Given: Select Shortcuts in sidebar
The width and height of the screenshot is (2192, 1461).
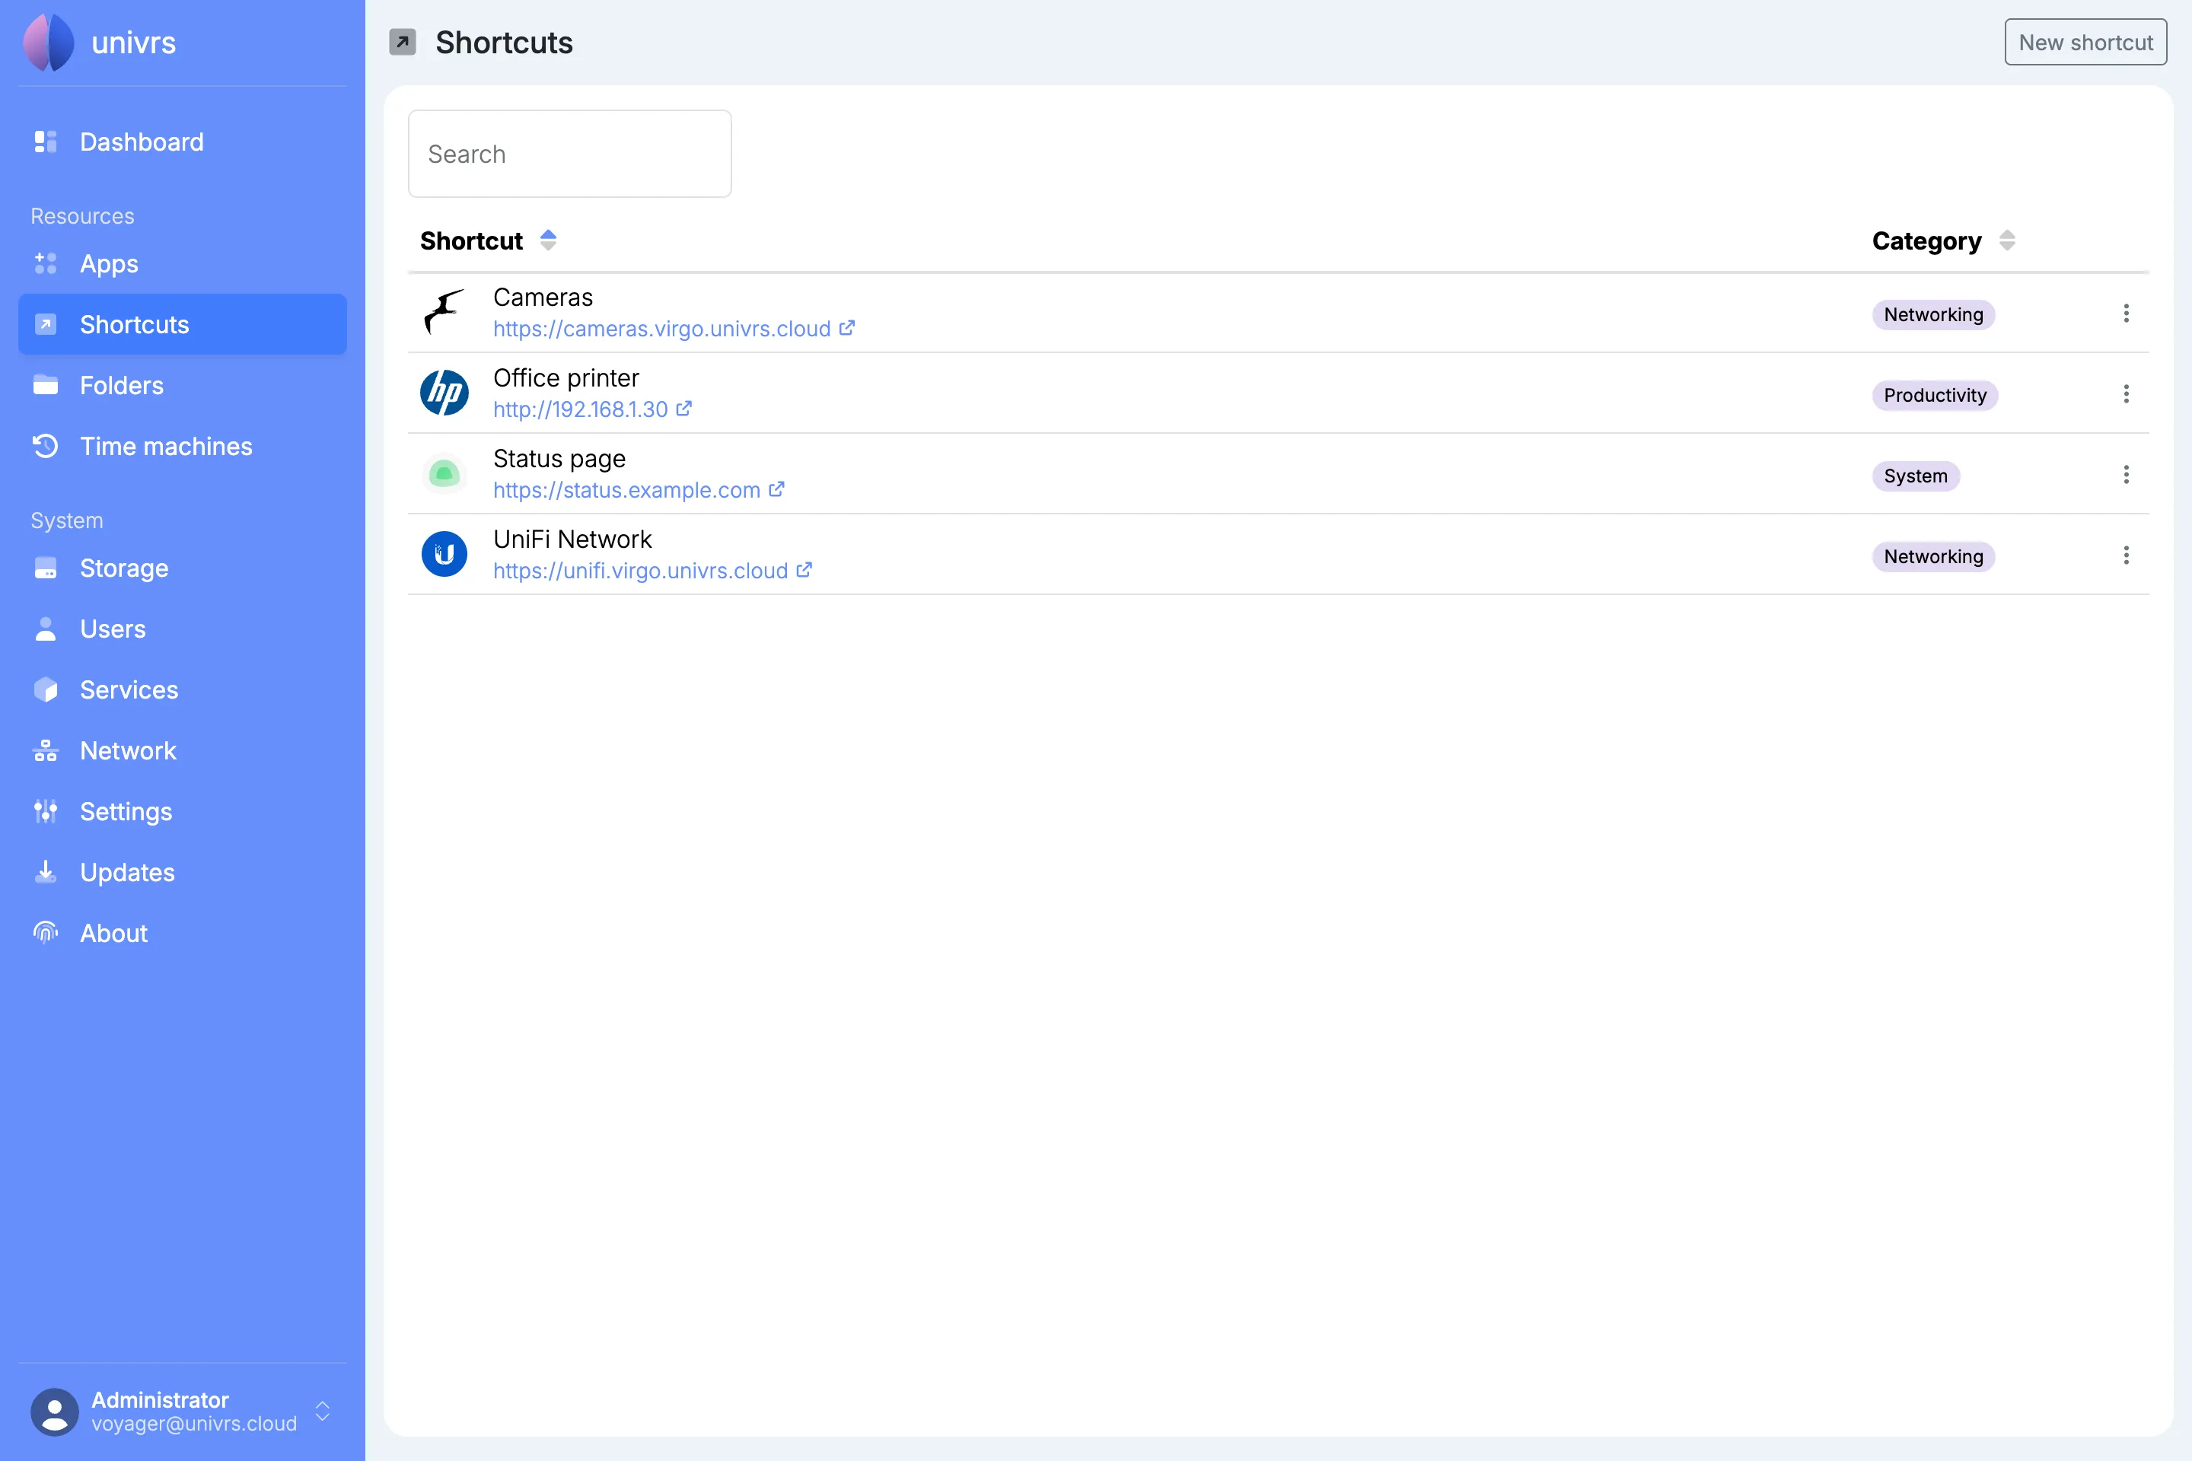Looking at the screenshot, I should [x=183, y=324].
